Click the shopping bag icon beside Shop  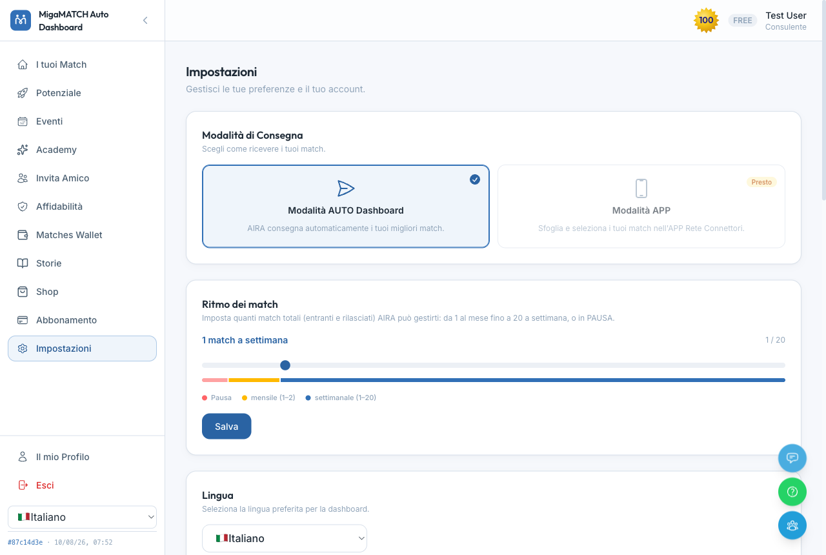23,292
